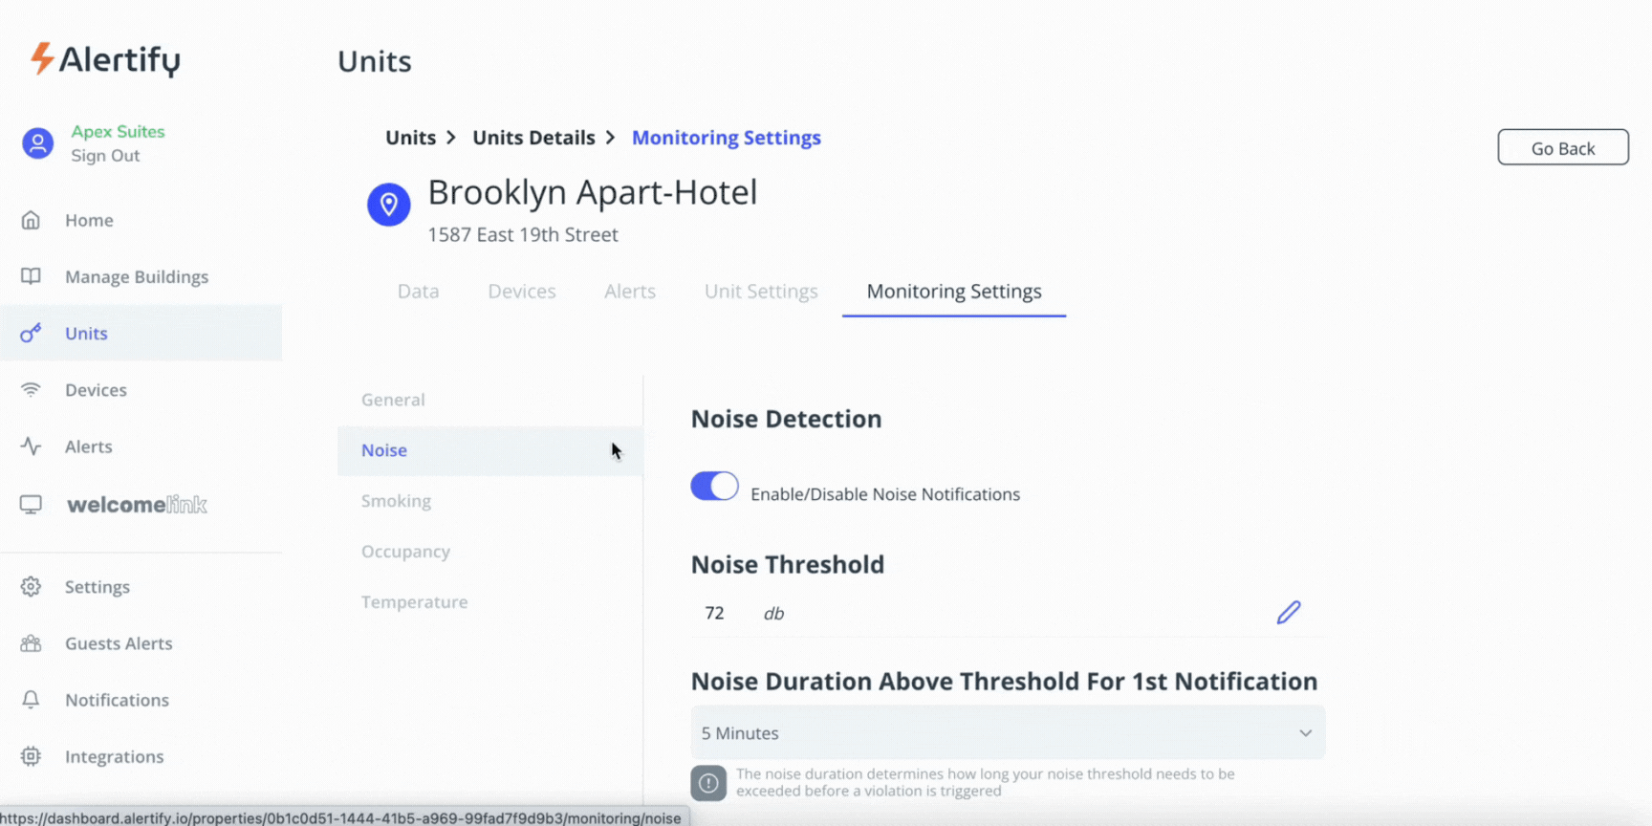Open the Alerts tab for this unit
The height and width of the screenshot is (826, 1652).
coord(629,292)
